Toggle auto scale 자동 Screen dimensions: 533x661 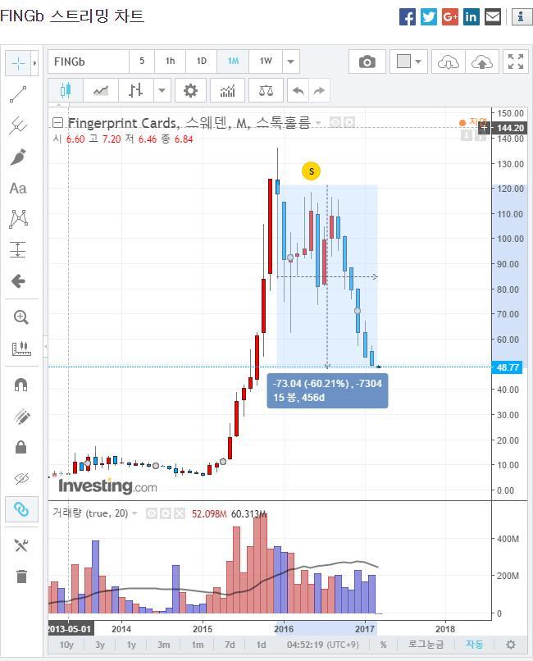tap(475, 645)
